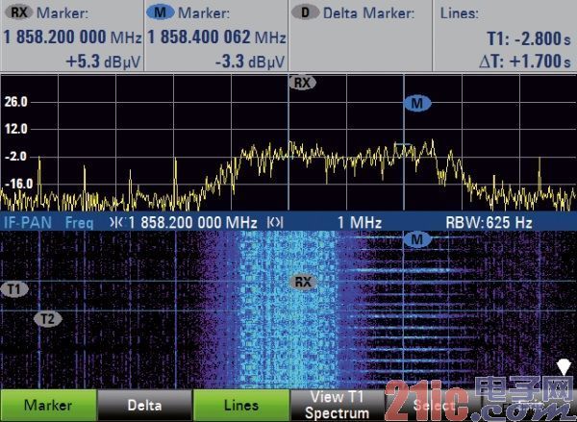Click the 26.0 level axis label
The width and height of the screenshot is (577, 422).
15,102
